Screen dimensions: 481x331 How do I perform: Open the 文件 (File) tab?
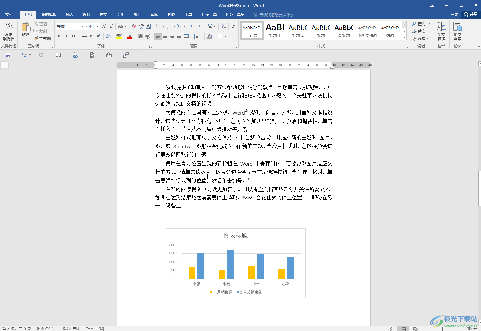[9, 15]
